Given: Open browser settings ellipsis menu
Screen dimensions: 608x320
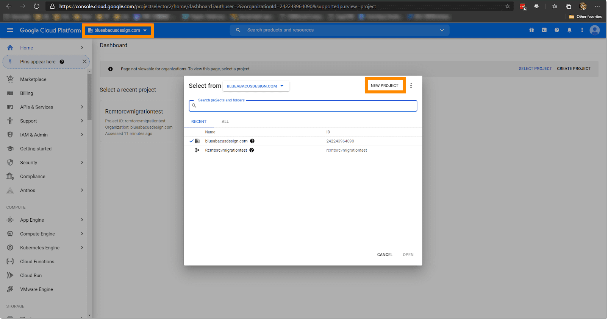Looking at the screenshot, I should [597, 6].
